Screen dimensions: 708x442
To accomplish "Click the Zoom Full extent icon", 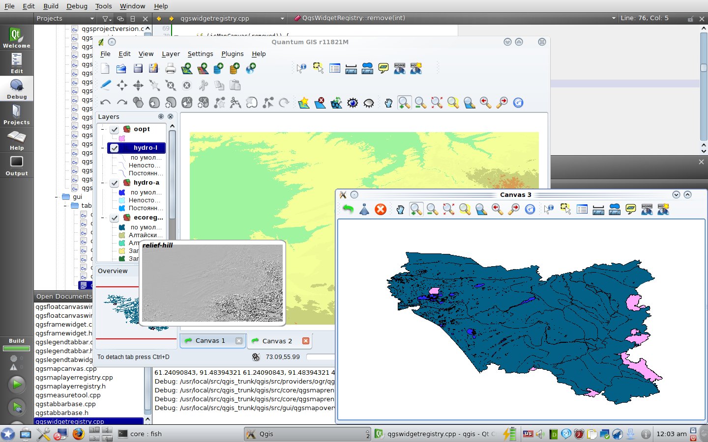I will (437, 103).
